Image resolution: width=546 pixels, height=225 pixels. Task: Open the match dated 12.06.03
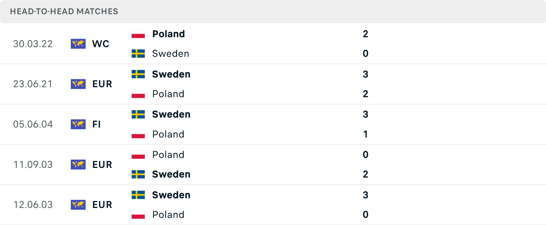tap(33, 205)
